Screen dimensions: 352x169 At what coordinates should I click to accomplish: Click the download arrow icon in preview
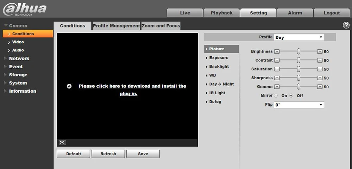(69, 86)
